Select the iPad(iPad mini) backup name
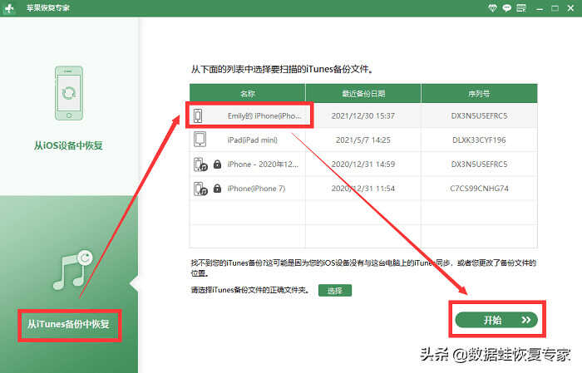The height and width of the screenshot is (373, 582). coord(253,140)
